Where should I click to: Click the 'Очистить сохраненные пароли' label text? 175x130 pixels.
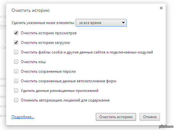pos(48,71)
